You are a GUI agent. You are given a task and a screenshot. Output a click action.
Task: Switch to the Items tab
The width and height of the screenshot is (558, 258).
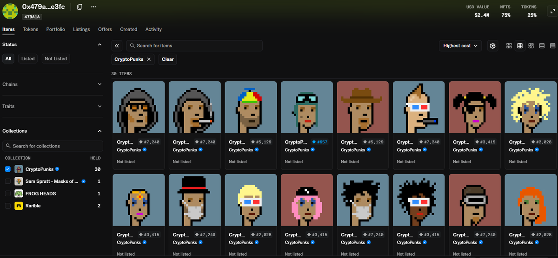pyautogui.click(x=8, y=29)
